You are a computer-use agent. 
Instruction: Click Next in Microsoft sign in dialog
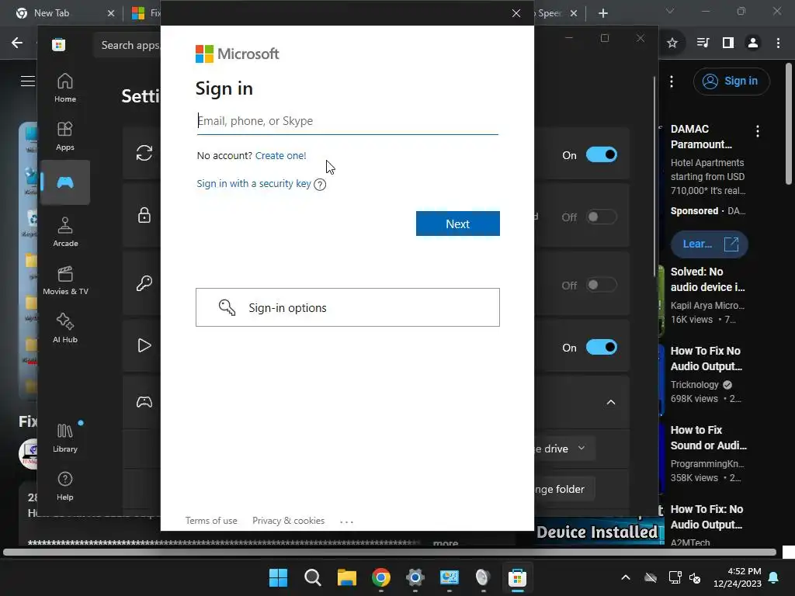tap(458, 223)
